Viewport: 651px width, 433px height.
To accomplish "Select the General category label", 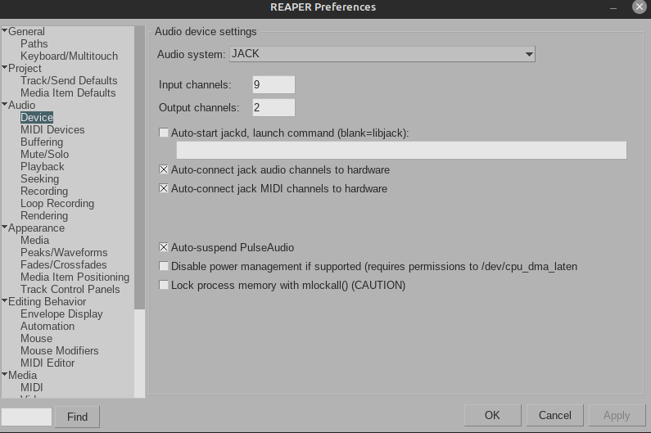I will [x=26, y=32].
